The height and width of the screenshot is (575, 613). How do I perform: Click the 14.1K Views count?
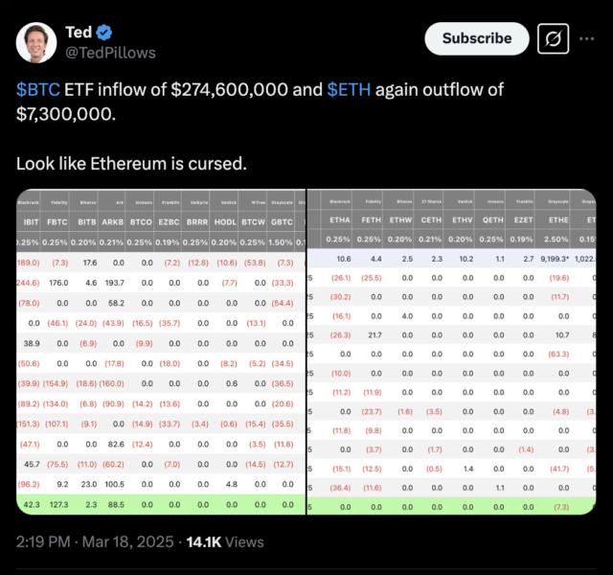(x=225, y=542)
